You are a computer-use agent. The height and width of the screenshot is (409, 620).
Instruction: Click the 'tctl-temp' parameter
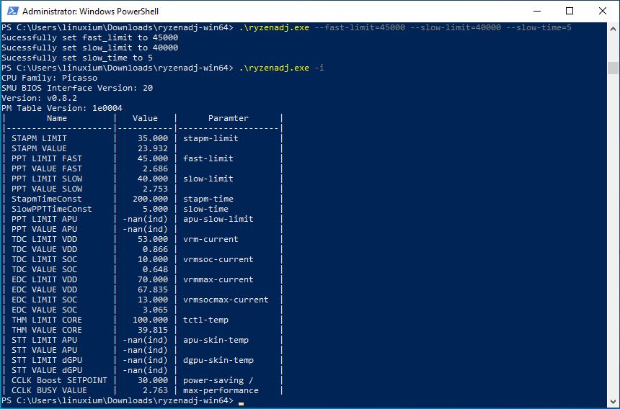(x=205, y=320)
